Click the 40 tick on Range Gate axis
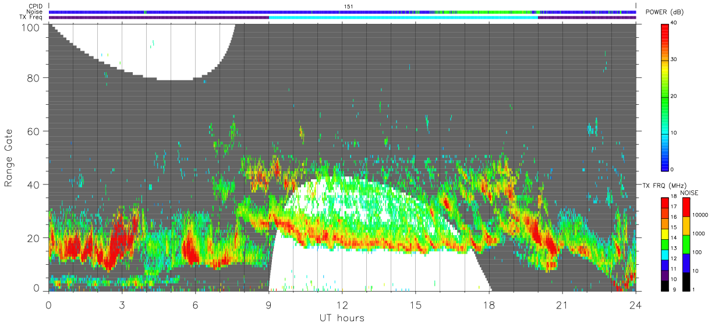 click(34, 184)
